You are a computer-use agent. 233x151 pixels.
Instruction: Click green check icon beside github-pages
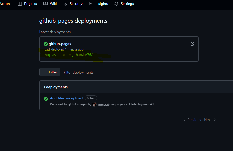[x=46, y=44]
